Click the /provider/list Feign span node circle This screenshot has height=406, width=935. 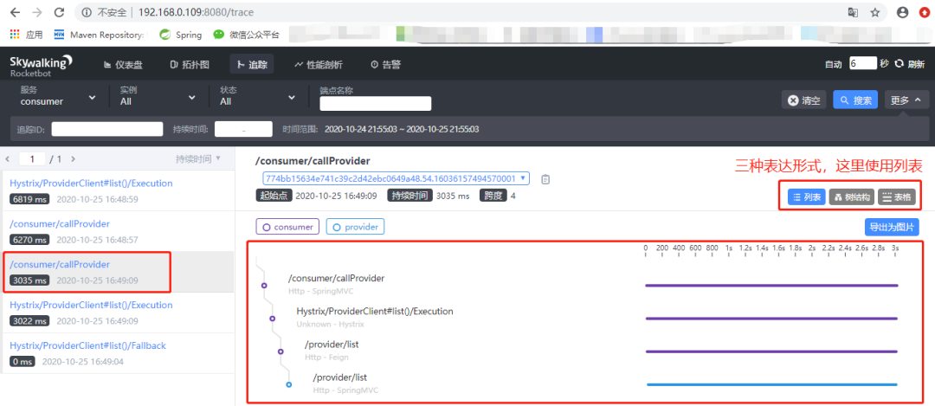pos(280,351)
